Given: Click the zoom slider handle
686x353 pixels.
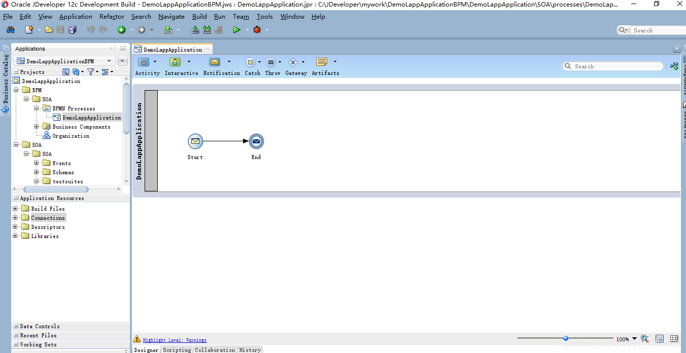Looking at the screenshot, I should point(565,338).
